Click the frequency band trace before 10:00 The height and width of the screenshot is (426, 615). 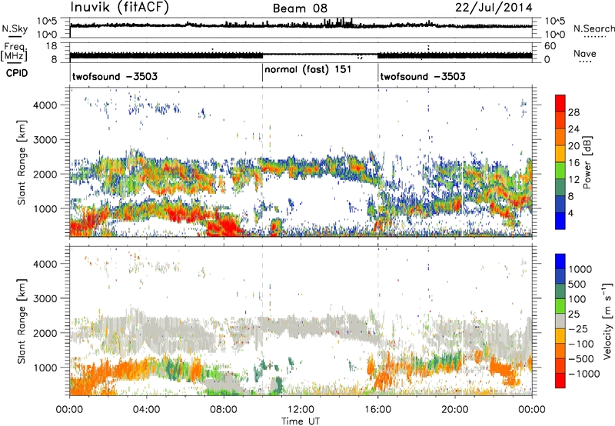166,55
